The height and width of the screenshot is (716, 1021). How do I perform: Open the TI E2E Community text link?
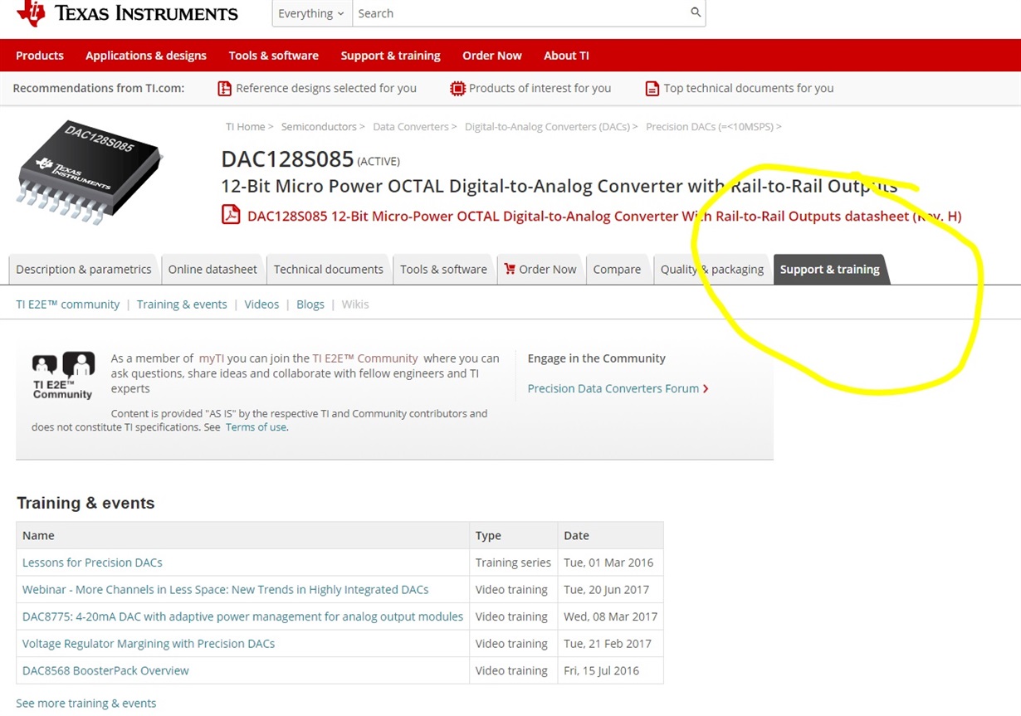pos(365,358)
